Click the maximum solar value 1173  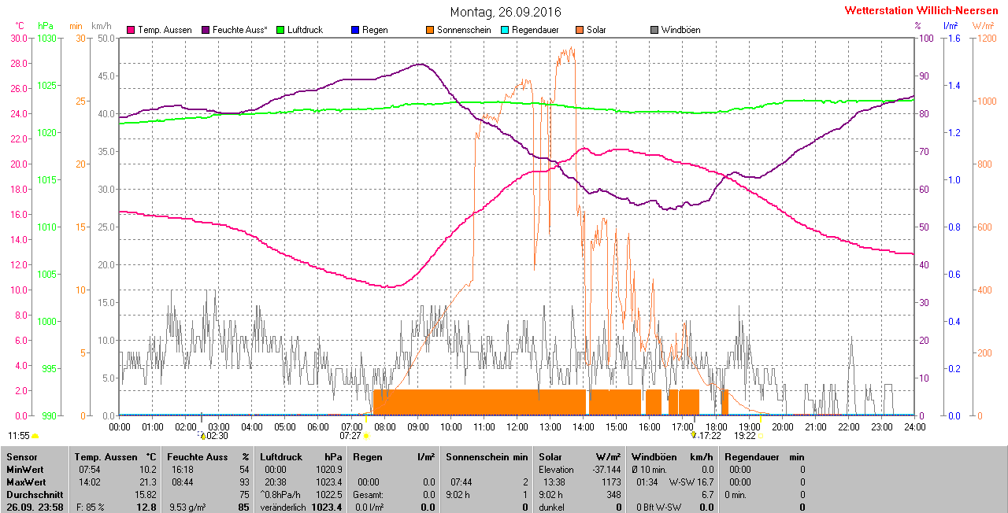coord(612,482)
